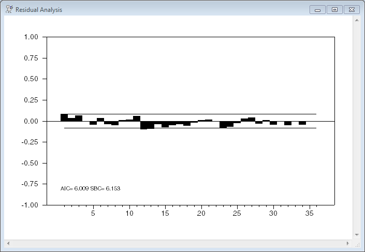
Task: Click the negative bar at lag 23
Action: pyautogui.click(x=223, y=124)
